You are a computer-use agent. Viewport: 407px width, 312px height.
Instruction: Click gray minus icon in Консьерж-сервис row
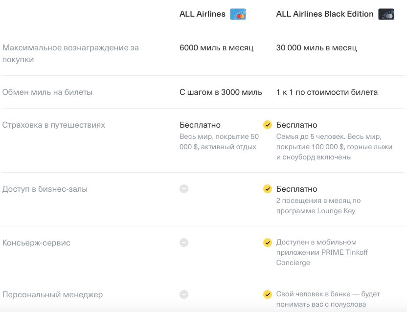coord(184,242)
